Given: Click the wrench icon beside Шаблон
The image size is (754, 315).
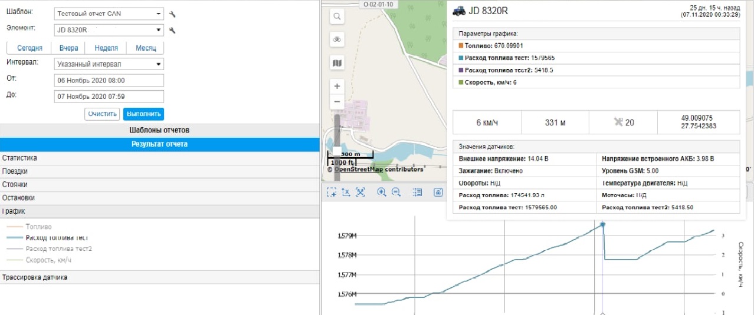Looking at the screenshot, I should tap(172, 14).
